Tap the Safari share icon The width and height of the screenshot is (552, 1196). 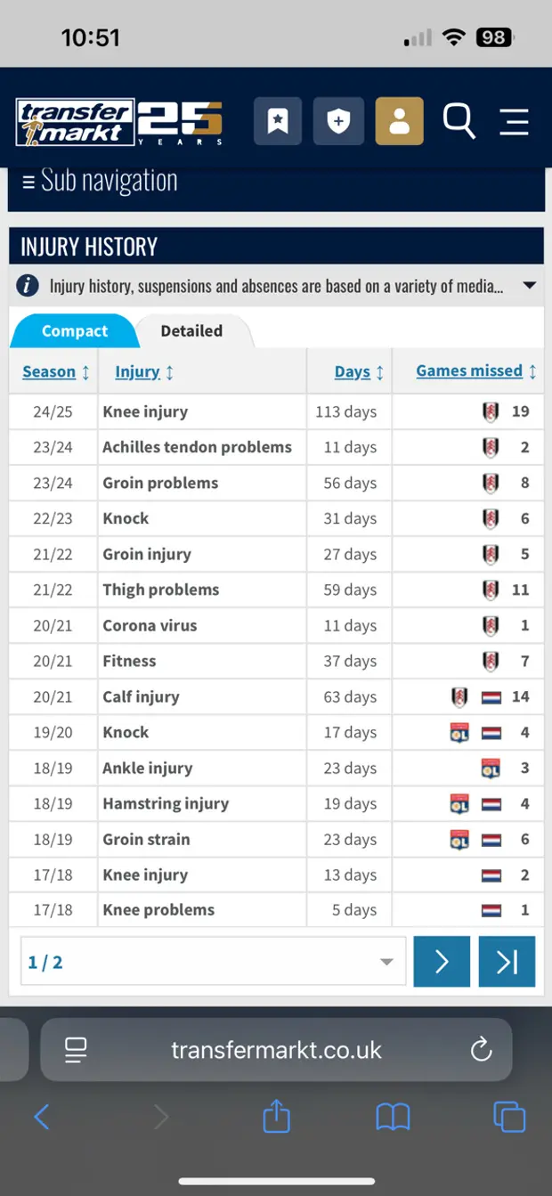277,1116
